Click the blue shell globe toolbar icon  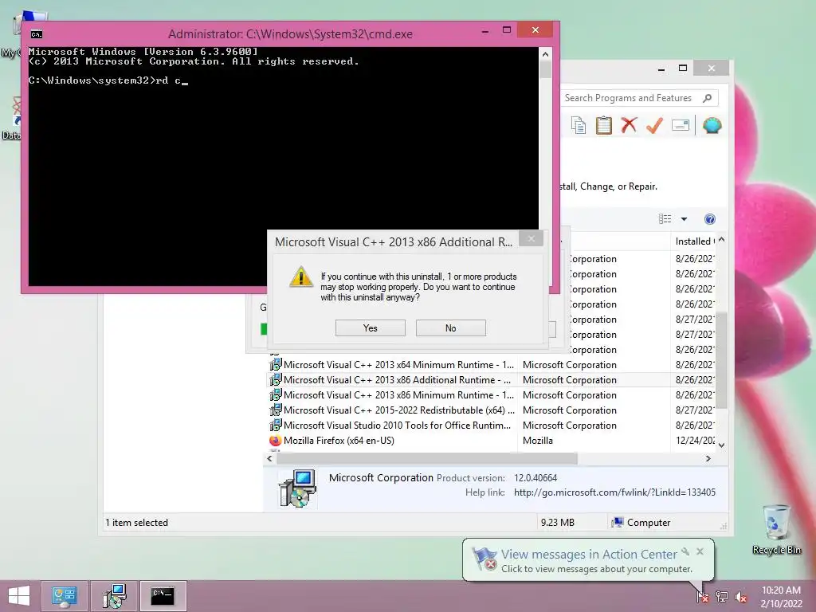point(712,125)
